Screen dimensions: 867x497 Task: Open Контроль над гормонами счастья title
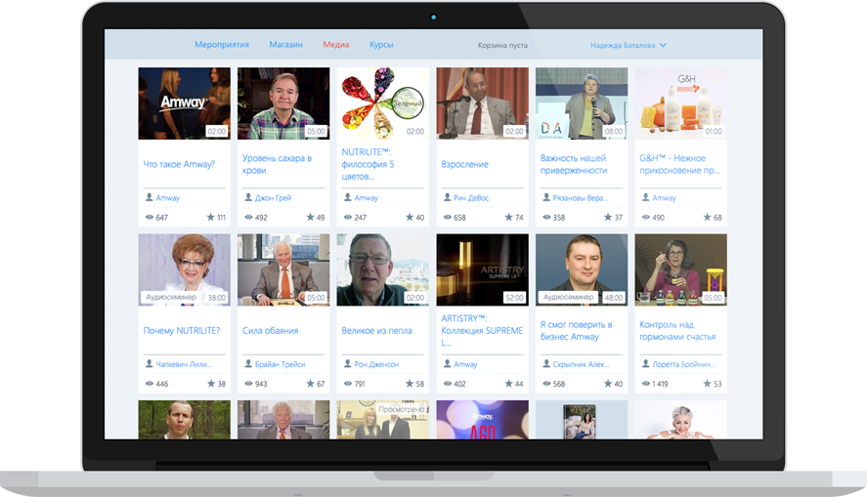coord(677,331)
